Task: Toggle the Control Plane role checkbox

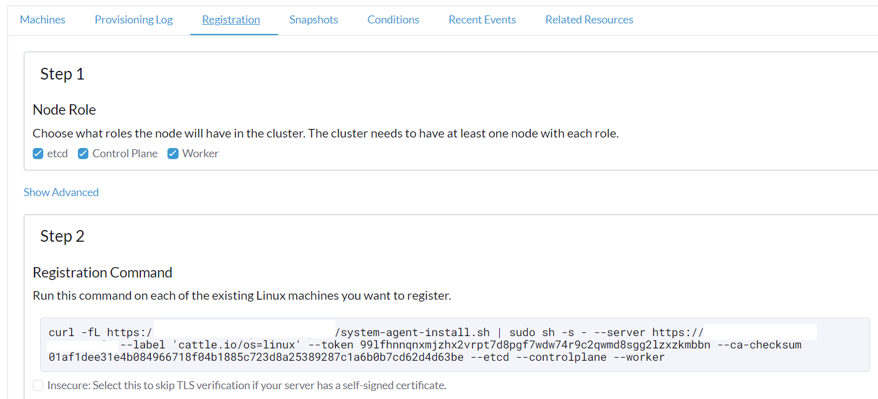Action: click(83, 154)
